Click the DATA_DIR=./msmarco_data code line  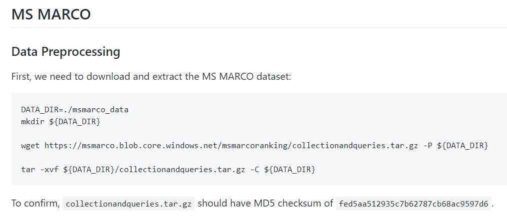(74, 110)
